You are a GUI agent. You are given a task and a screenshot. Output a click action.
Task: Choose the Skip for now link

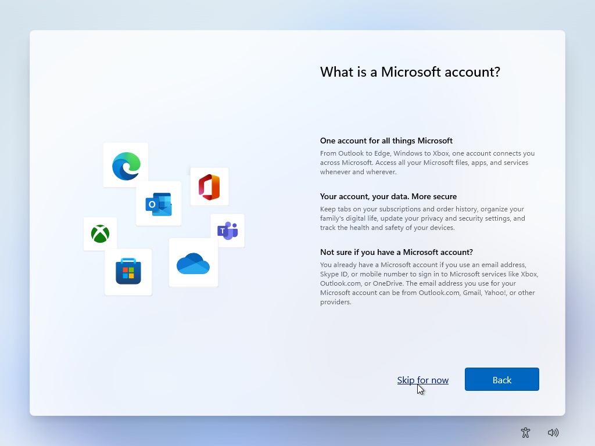point(423,380)
